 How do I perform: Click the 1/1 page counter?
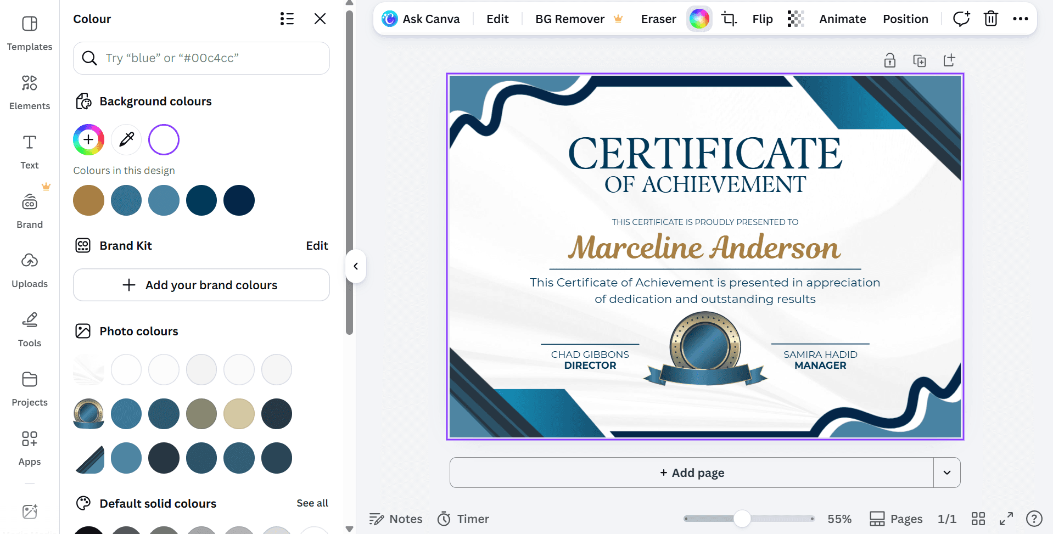(x=947, y=519)
